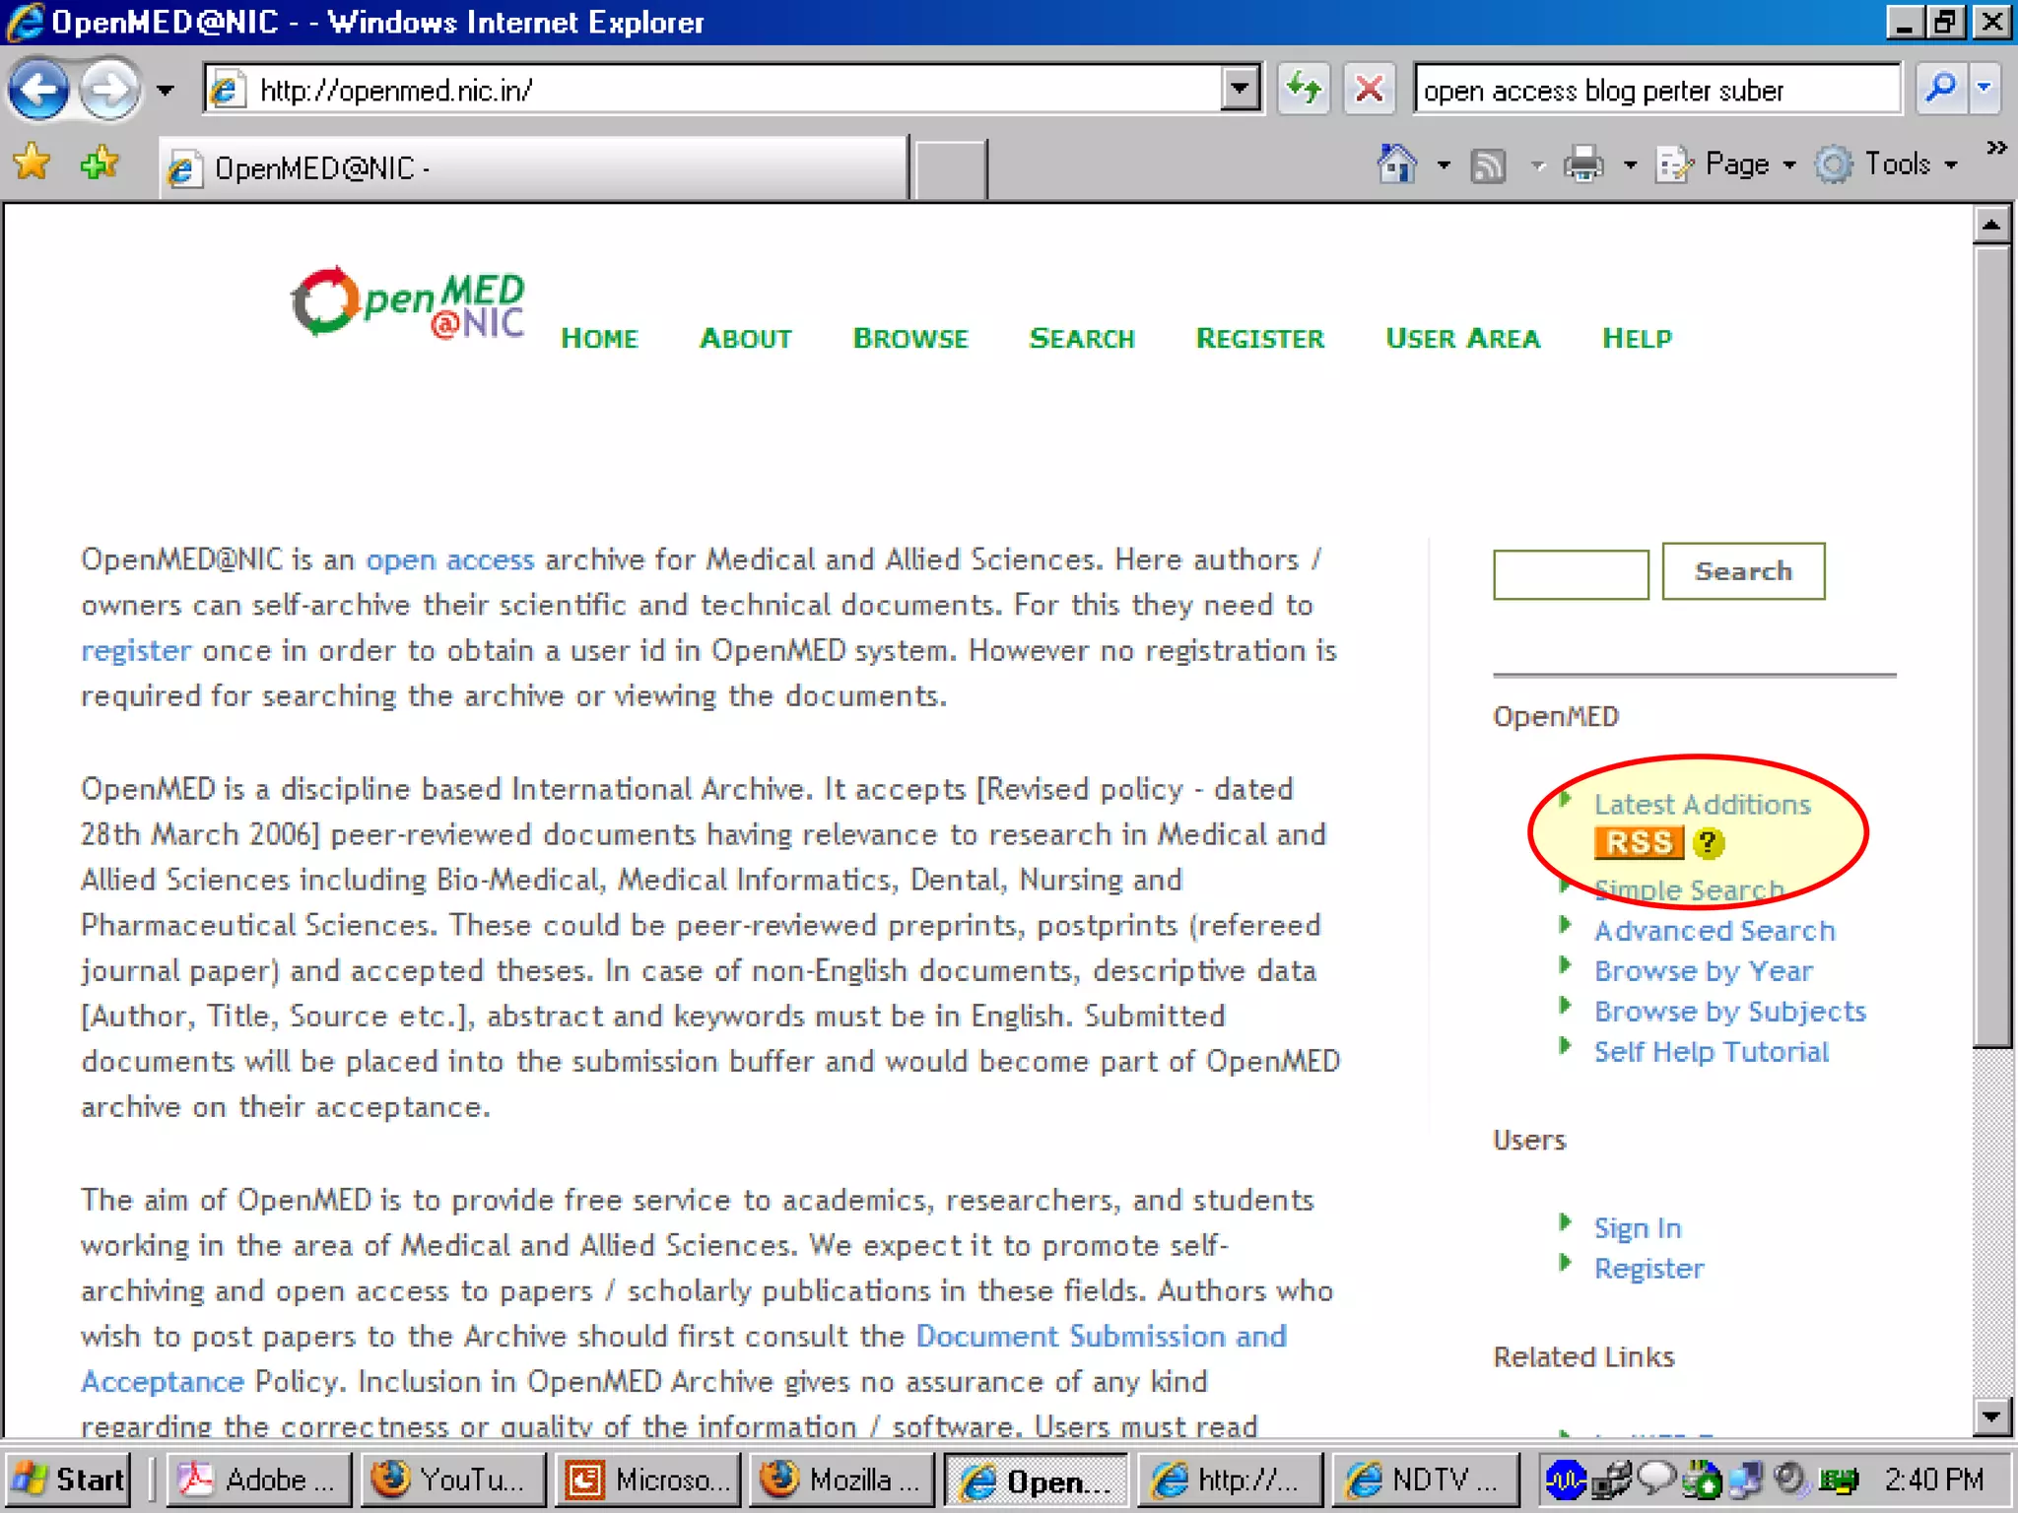
Task: Click the vertical scrollbar down arrow
Action: [1991, 1416]
